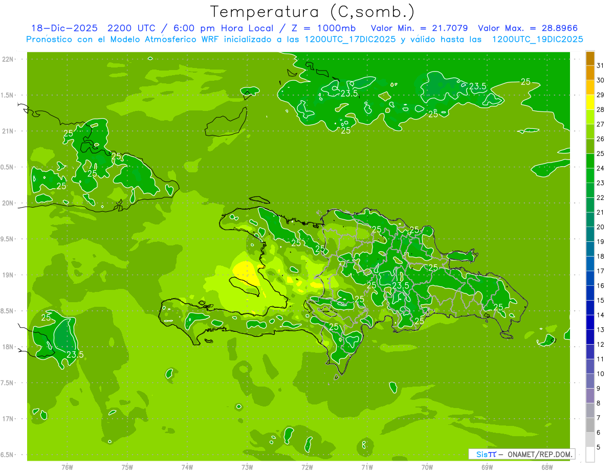Click the number 29 on the color scale

pos(601,95)
